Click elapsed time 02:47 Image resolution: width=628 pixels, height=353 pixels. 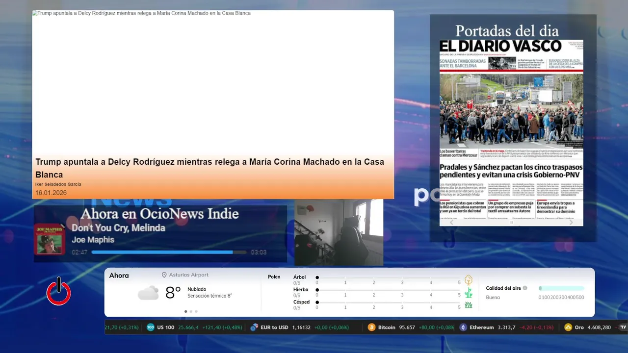[79, 252]
